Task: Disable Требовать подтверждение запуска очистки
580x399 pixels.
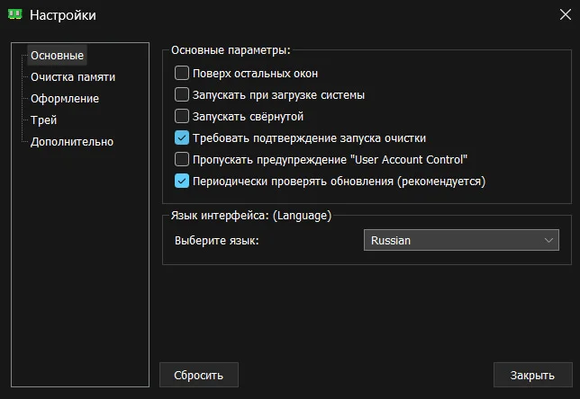Action: point(182,138)
